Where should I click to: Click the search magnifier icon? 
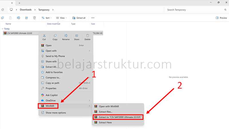pyautogui.click(x=225, y=10)
